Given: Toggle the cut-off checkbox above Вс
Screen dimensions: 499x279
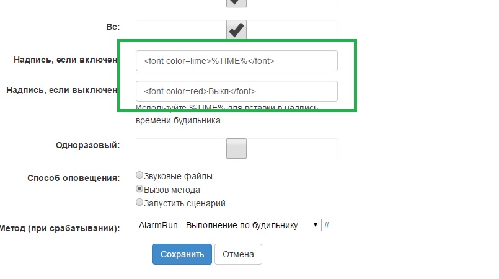Looking at the screenshot, I should (x=236, y=2).
